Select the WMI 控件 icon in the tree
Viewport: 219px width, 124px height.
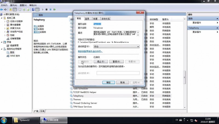[x=8, y=56]
